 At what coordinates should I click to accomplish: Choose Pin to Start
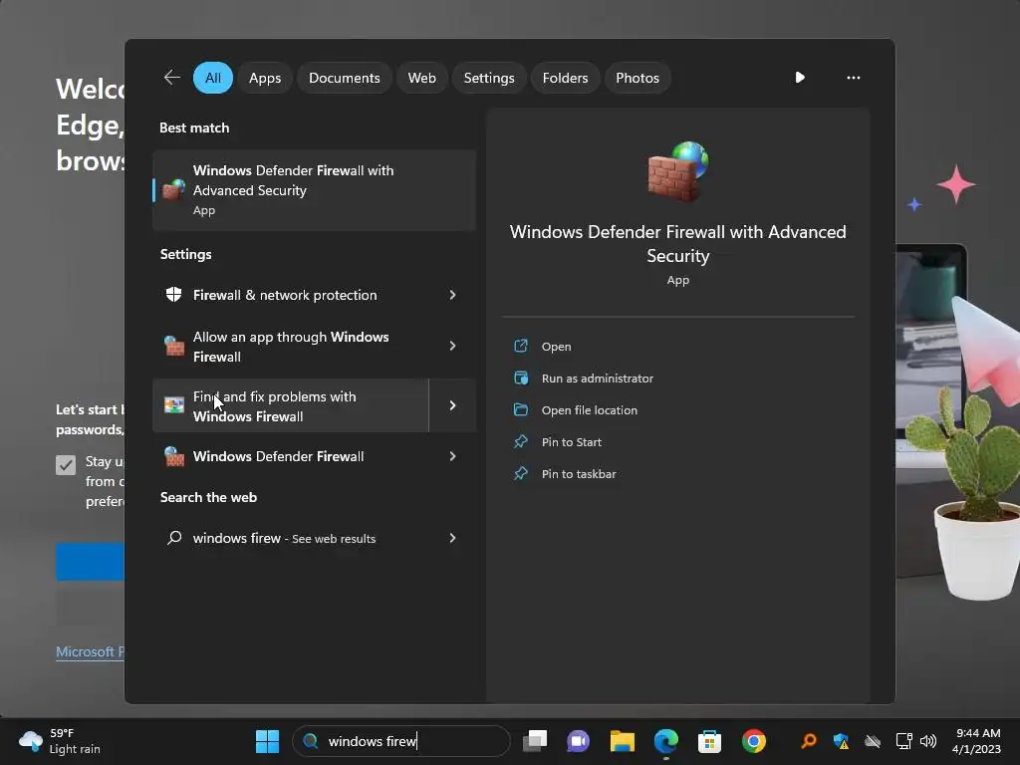point(571,442)
